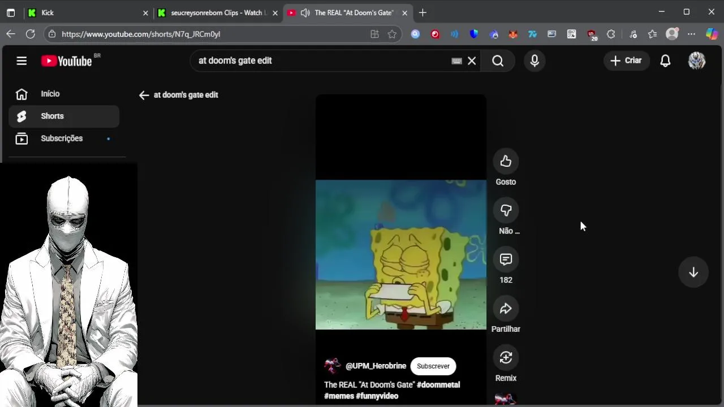Open the 182 comments panel
Viewport: 724px width, 407px height.
pyautogui.click(x=506, y=259)
